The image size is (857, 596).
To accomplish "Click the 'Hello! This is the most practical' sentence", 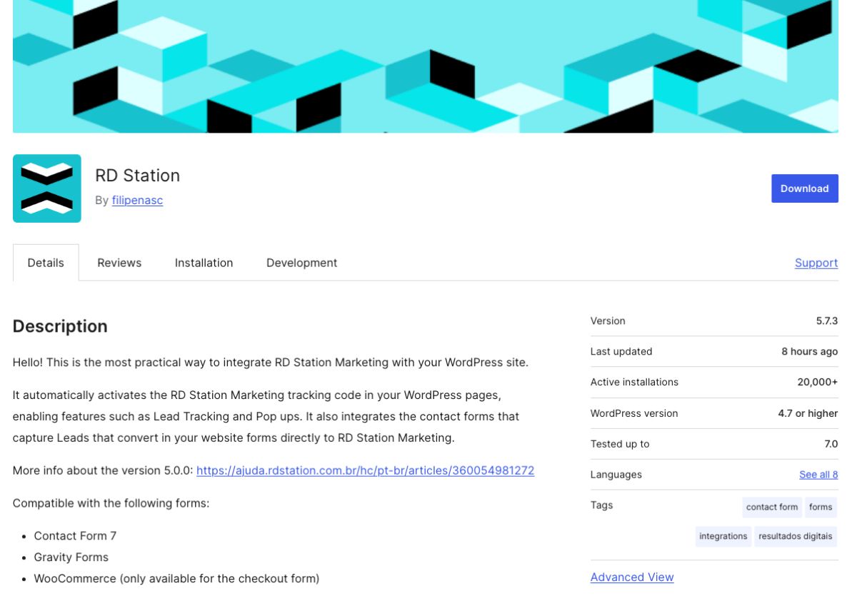I will [271, 362].
